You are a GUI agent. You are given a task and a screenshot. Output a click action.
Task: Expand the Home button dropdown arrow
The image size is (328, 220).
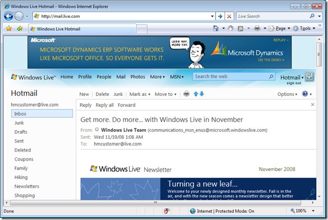224,28
